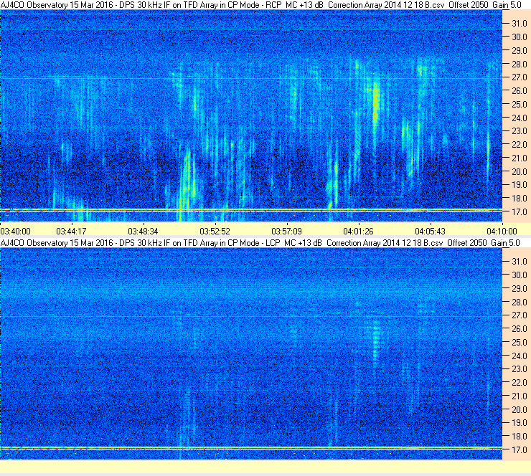Click the 26.0 frequency label on RCP plot
The height and width of the screenshot is (476, 531).
tap(520, 91)
